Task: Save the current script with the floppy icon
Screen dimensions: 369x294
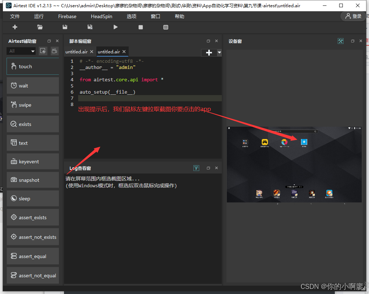Action: 65,27
